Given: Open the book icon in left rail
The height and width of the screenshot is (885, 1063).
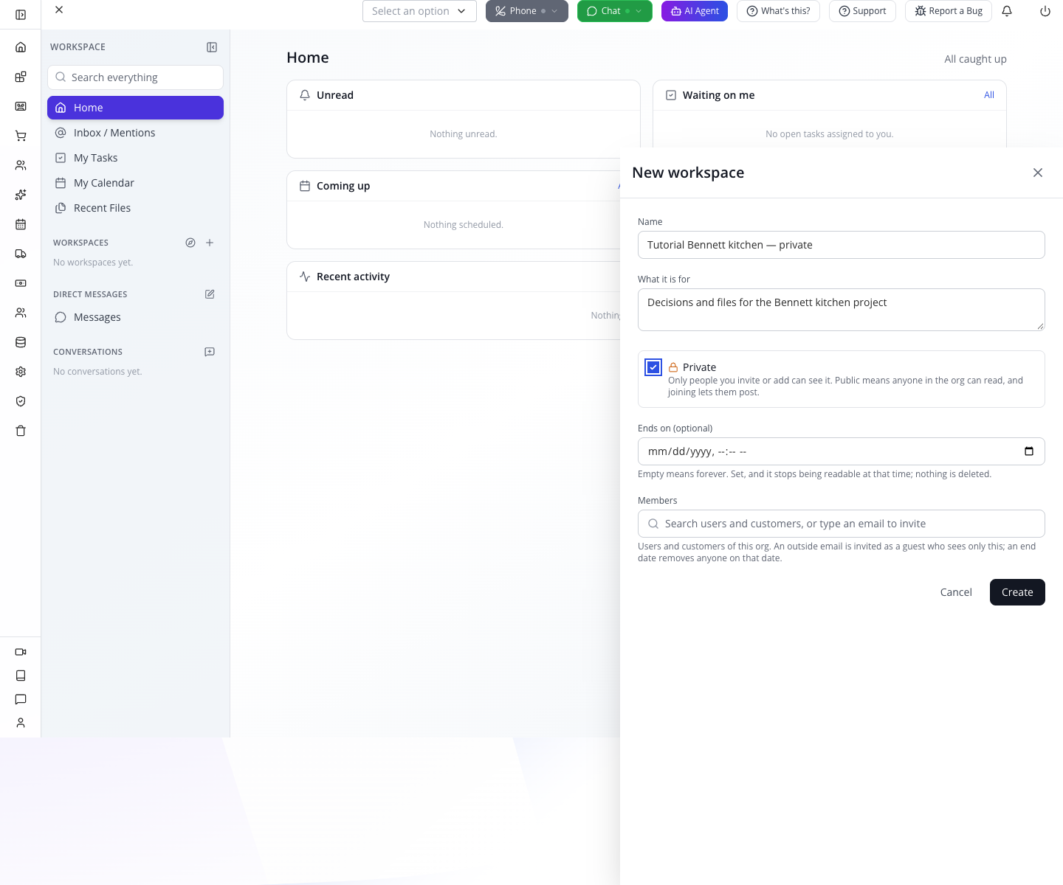Looking at the screenshot, I should (21, 676).
